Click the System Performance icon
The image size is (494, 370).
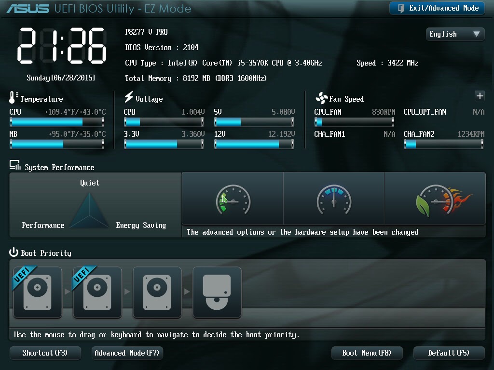[15, 165]
